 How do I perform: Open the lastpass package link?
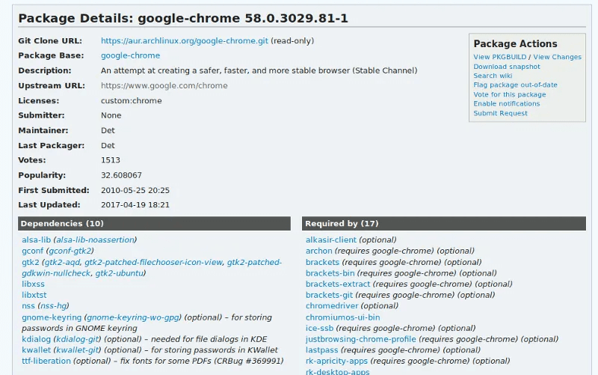(322, 350)
